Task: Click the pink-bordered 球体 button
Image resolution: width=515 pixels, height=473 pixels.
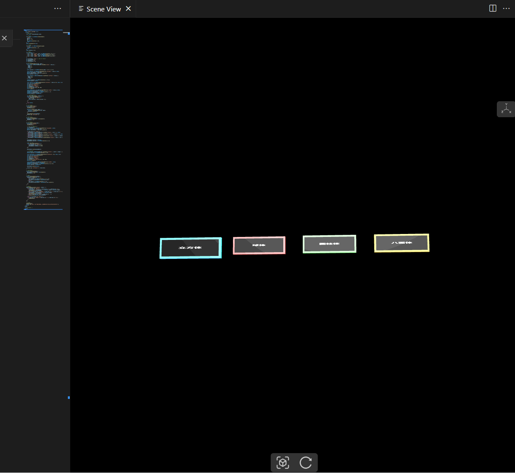Action: pos(259,245)
